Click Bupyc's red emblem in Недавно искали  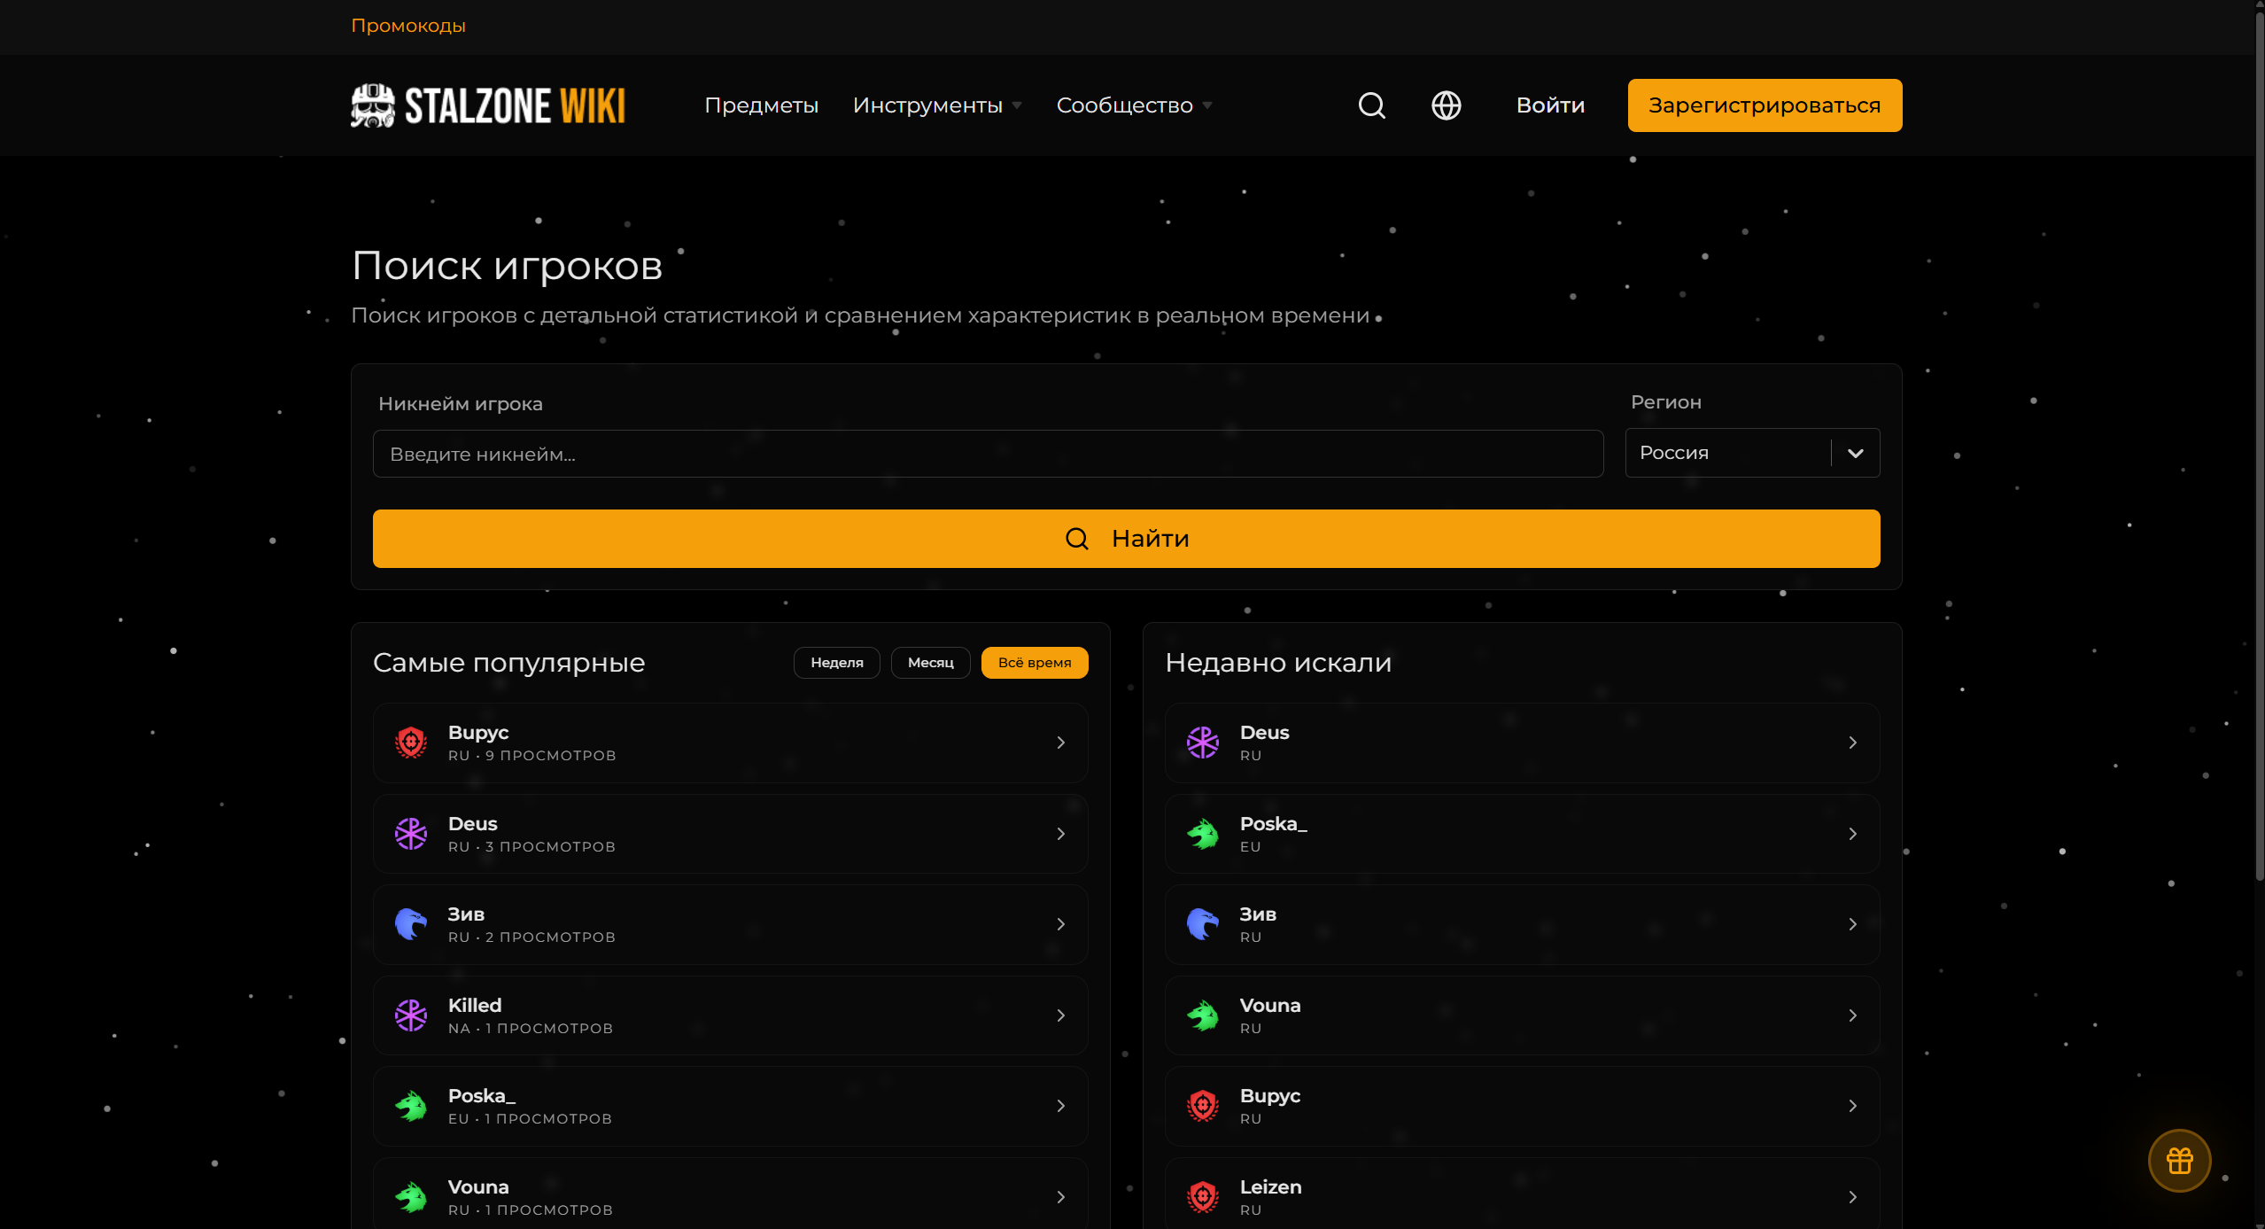1202,1106
